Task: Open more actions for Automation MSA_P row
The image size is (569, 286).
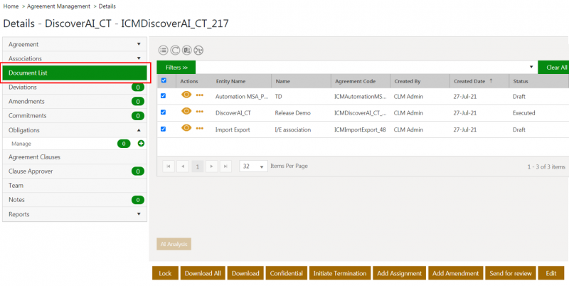Action: pos(200,95)
